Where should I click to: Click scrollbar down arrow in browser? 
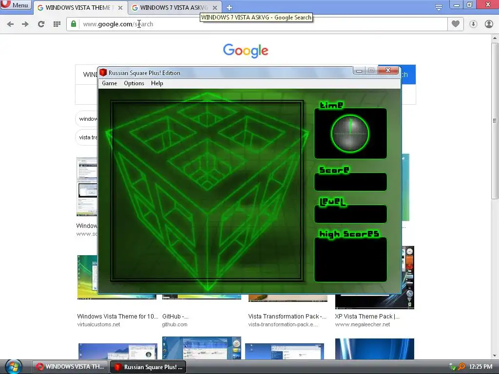[x=495, y=356]
